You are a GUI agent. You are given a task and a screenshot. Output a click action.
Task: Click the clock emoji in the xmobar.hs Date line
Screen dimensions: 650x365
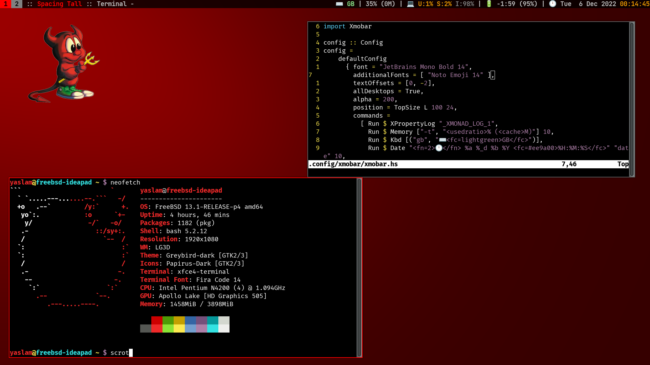click(439, 148)
